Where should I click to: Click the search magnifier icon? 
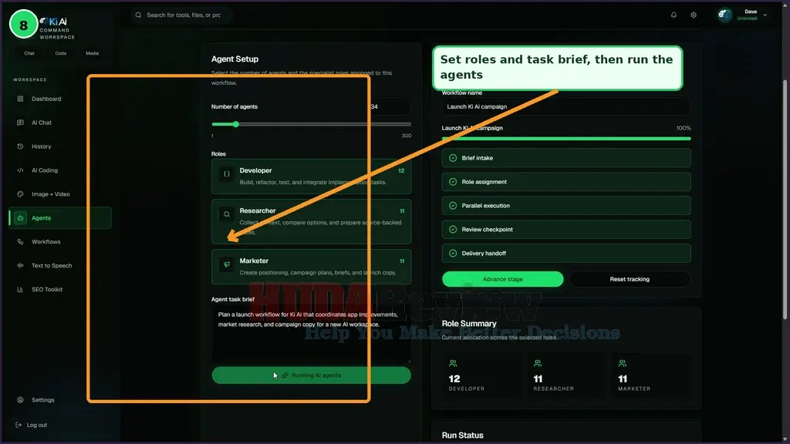139,15
